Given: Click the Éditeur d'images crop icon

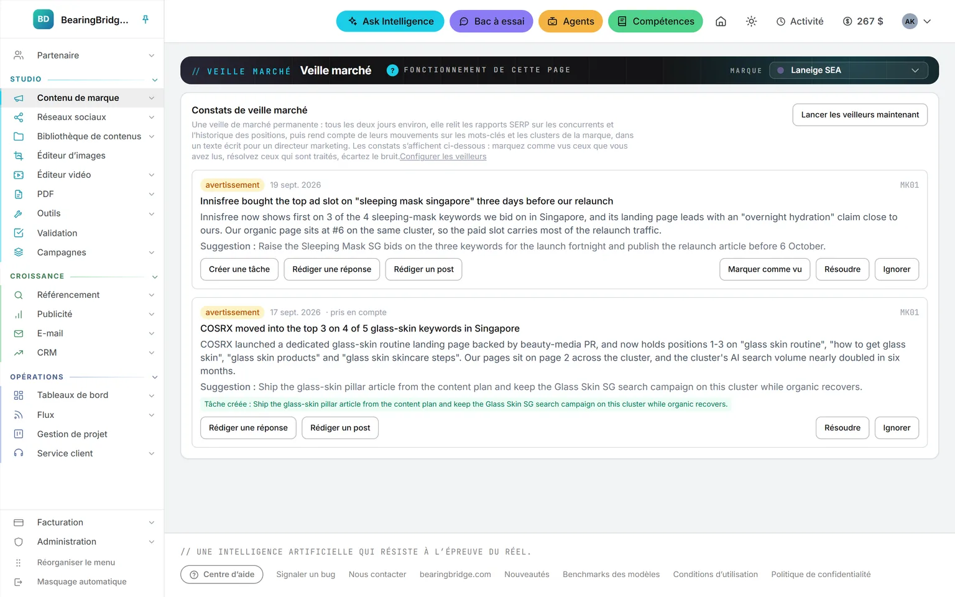Looking at the screenshot, I should pos(19,155).
